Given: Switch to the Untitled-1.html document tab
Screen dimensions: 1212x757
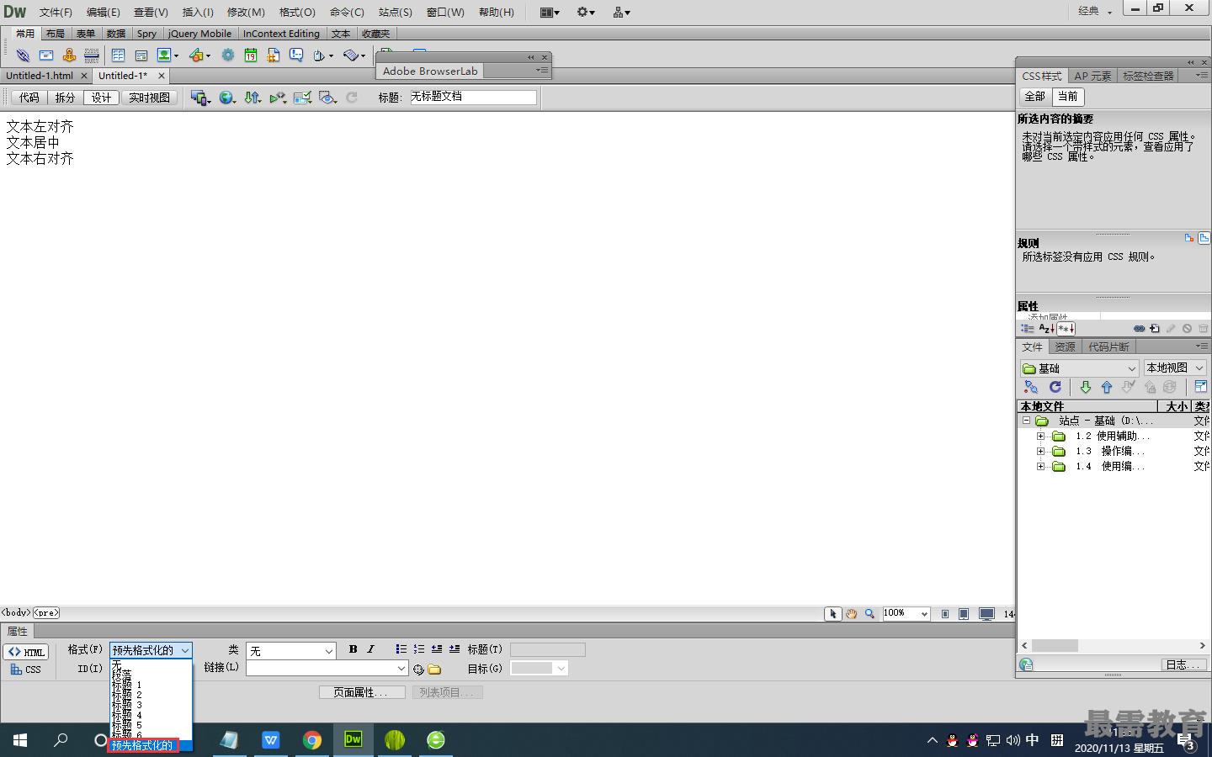Looking at the screenshot, I should click(x=40, y=76).
